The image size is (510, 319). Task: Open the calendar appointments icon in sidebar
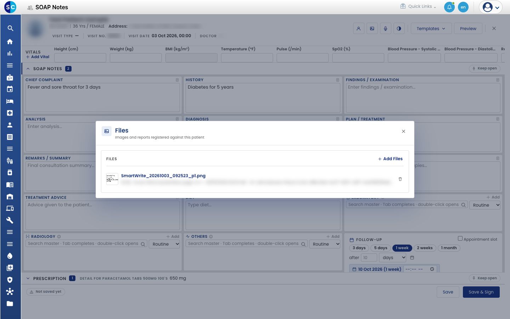pyautogui.click(x=10, y=89)
